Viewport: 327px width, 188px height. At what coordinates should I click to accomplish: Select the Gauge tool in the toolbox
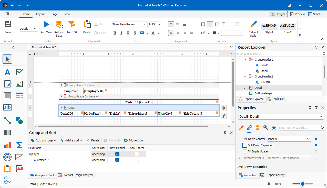pyautogui.click(x=7, y=157)
